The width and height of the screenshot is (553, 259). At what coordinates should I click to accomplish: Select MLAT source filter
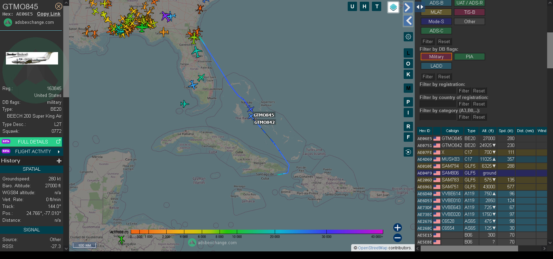436,12
